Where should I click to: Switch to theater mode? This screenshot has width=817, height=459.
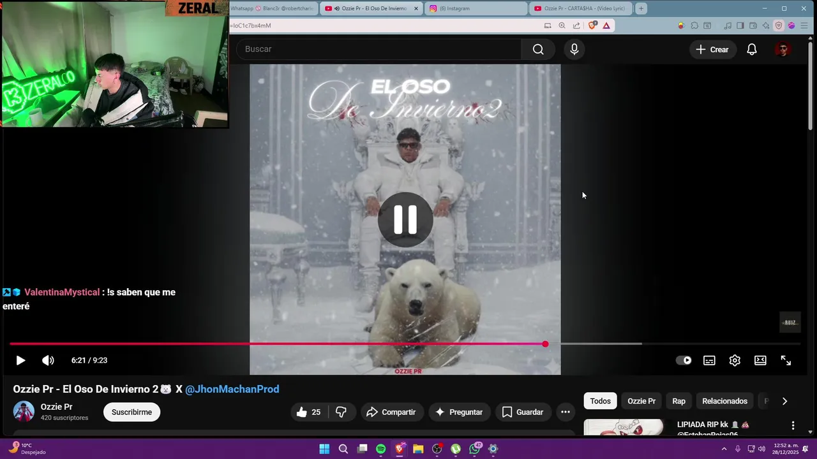pyautogui.click(x=760, y=360)
